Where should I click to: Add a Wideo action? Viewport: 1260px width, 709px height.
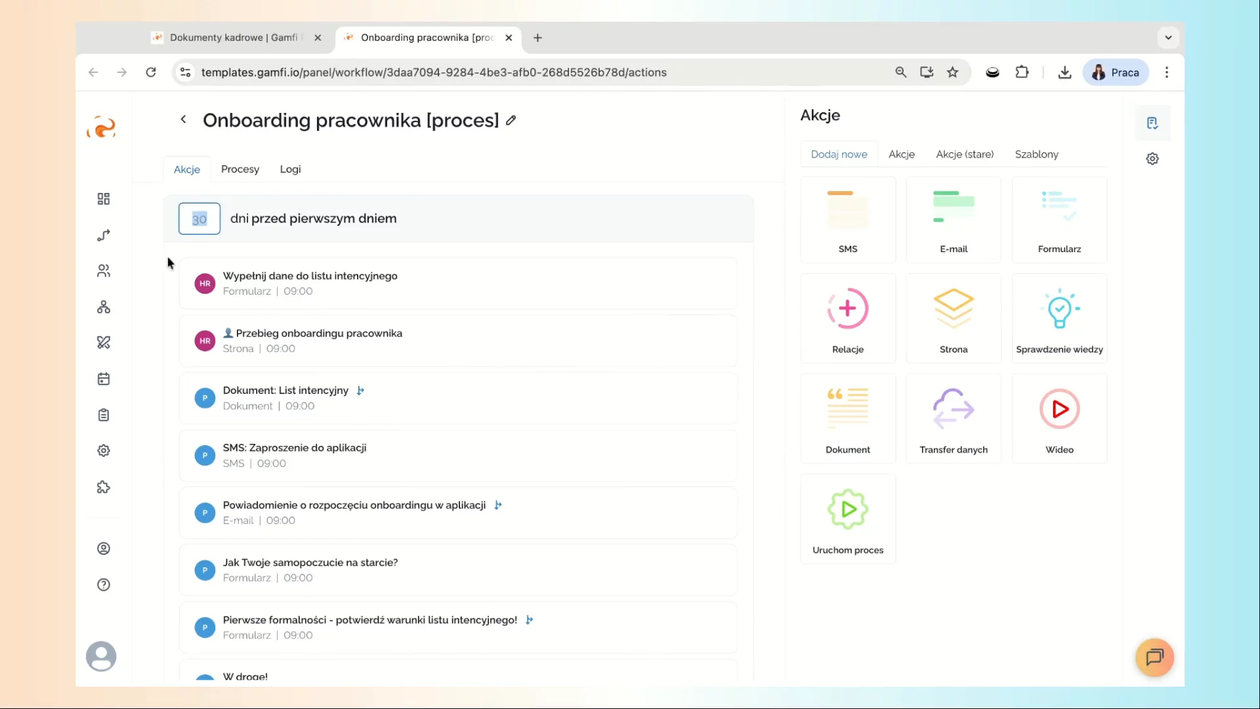(x=1059, y=419)
